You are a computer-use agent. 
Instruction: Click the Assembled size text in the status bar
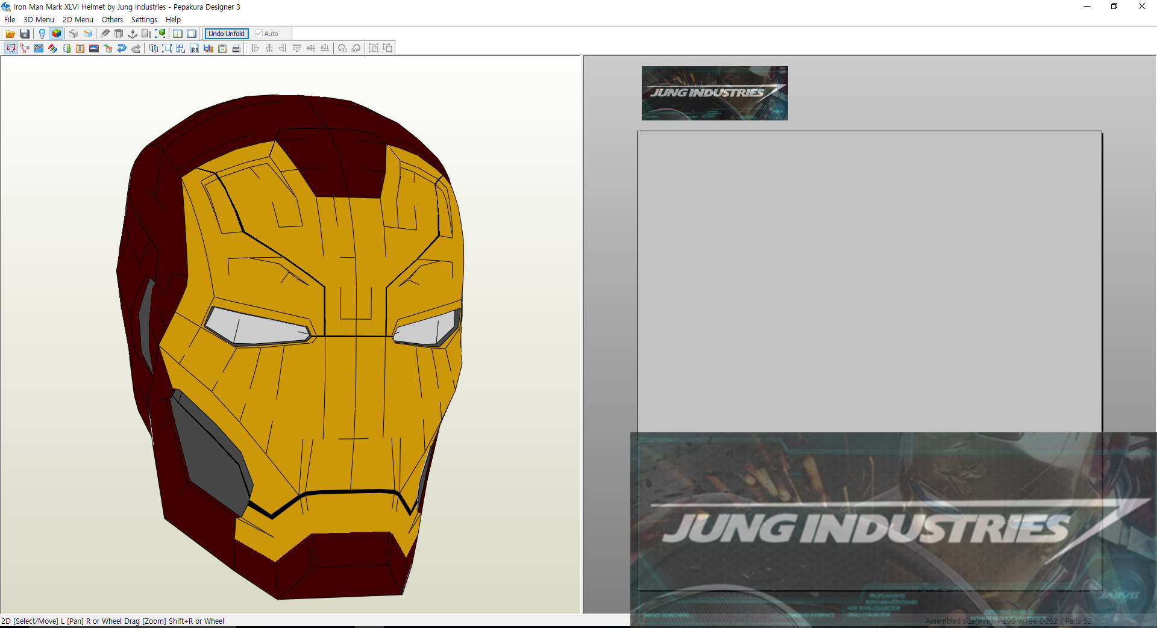click(x=1008, y=621)
